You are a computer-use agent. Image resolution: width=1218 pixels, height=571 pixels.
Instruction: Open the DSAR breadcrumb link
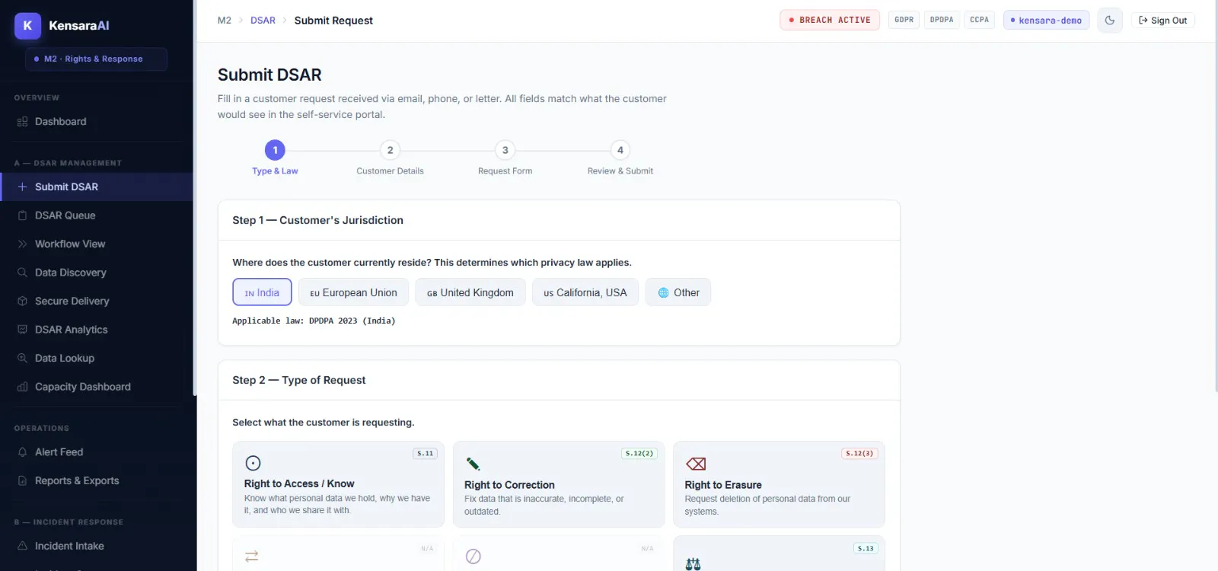[x=263, y=21]
